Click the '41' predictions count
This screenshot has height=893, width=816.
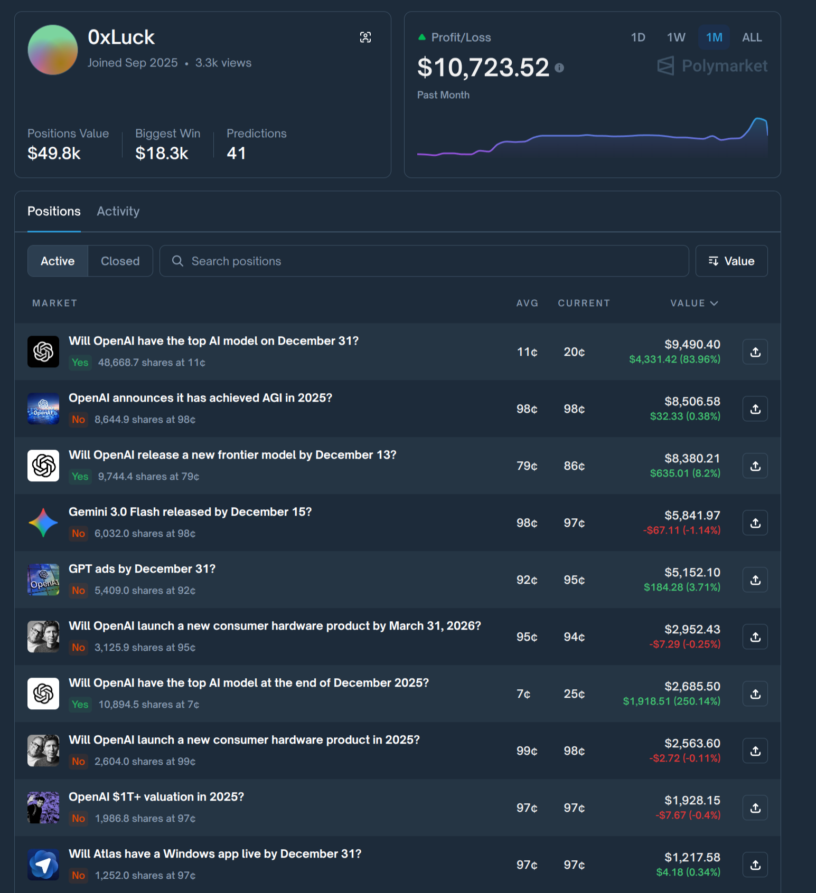click(x=236, y=154)
